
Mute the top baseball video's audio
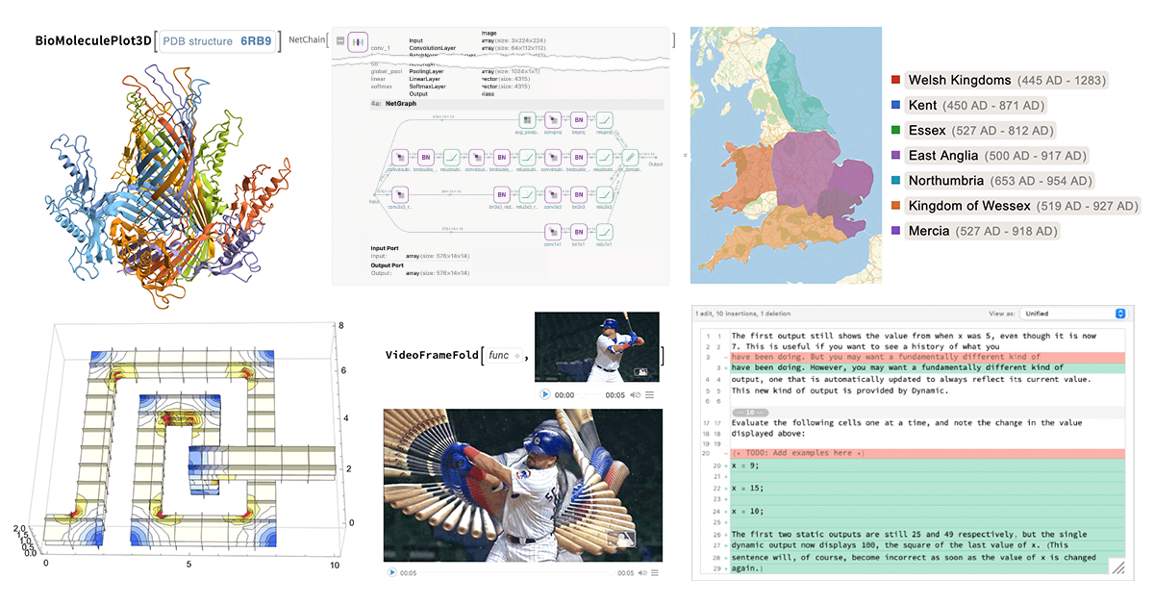point(633,394)
